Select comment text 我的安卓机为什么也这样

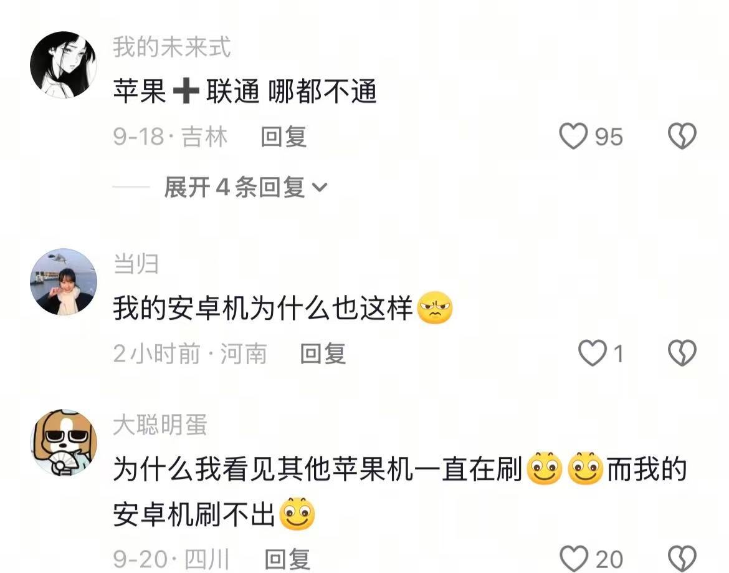pos(263,308)
